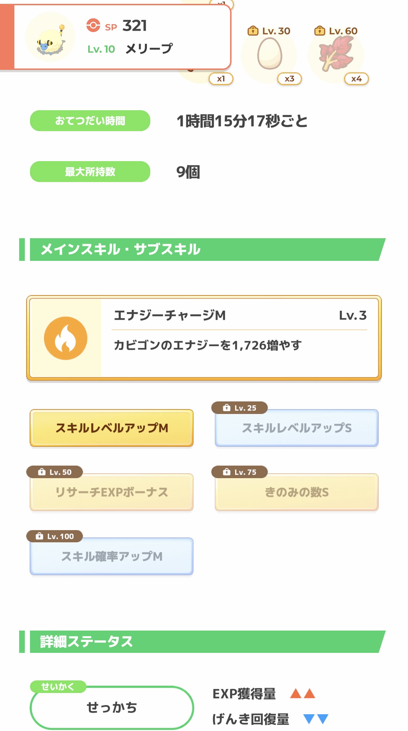Open スキルレベルアップM sub skill
This screenshot has height=731, width=408.
click(x=112, y=428)
